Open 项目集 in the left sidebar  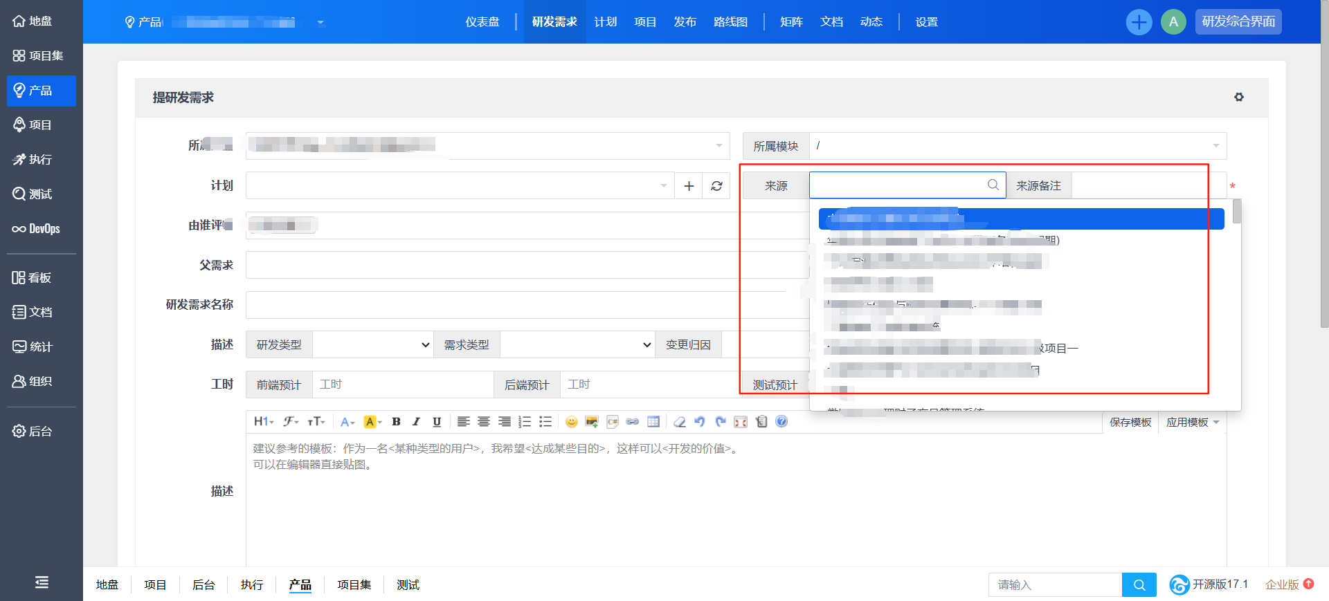click(x=38, y=56)
